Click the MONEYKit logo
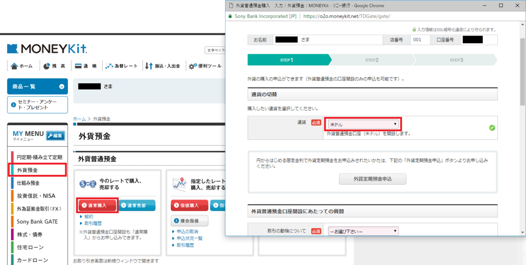Viewport: 526px width, 265px height. [x=47, y=49]
